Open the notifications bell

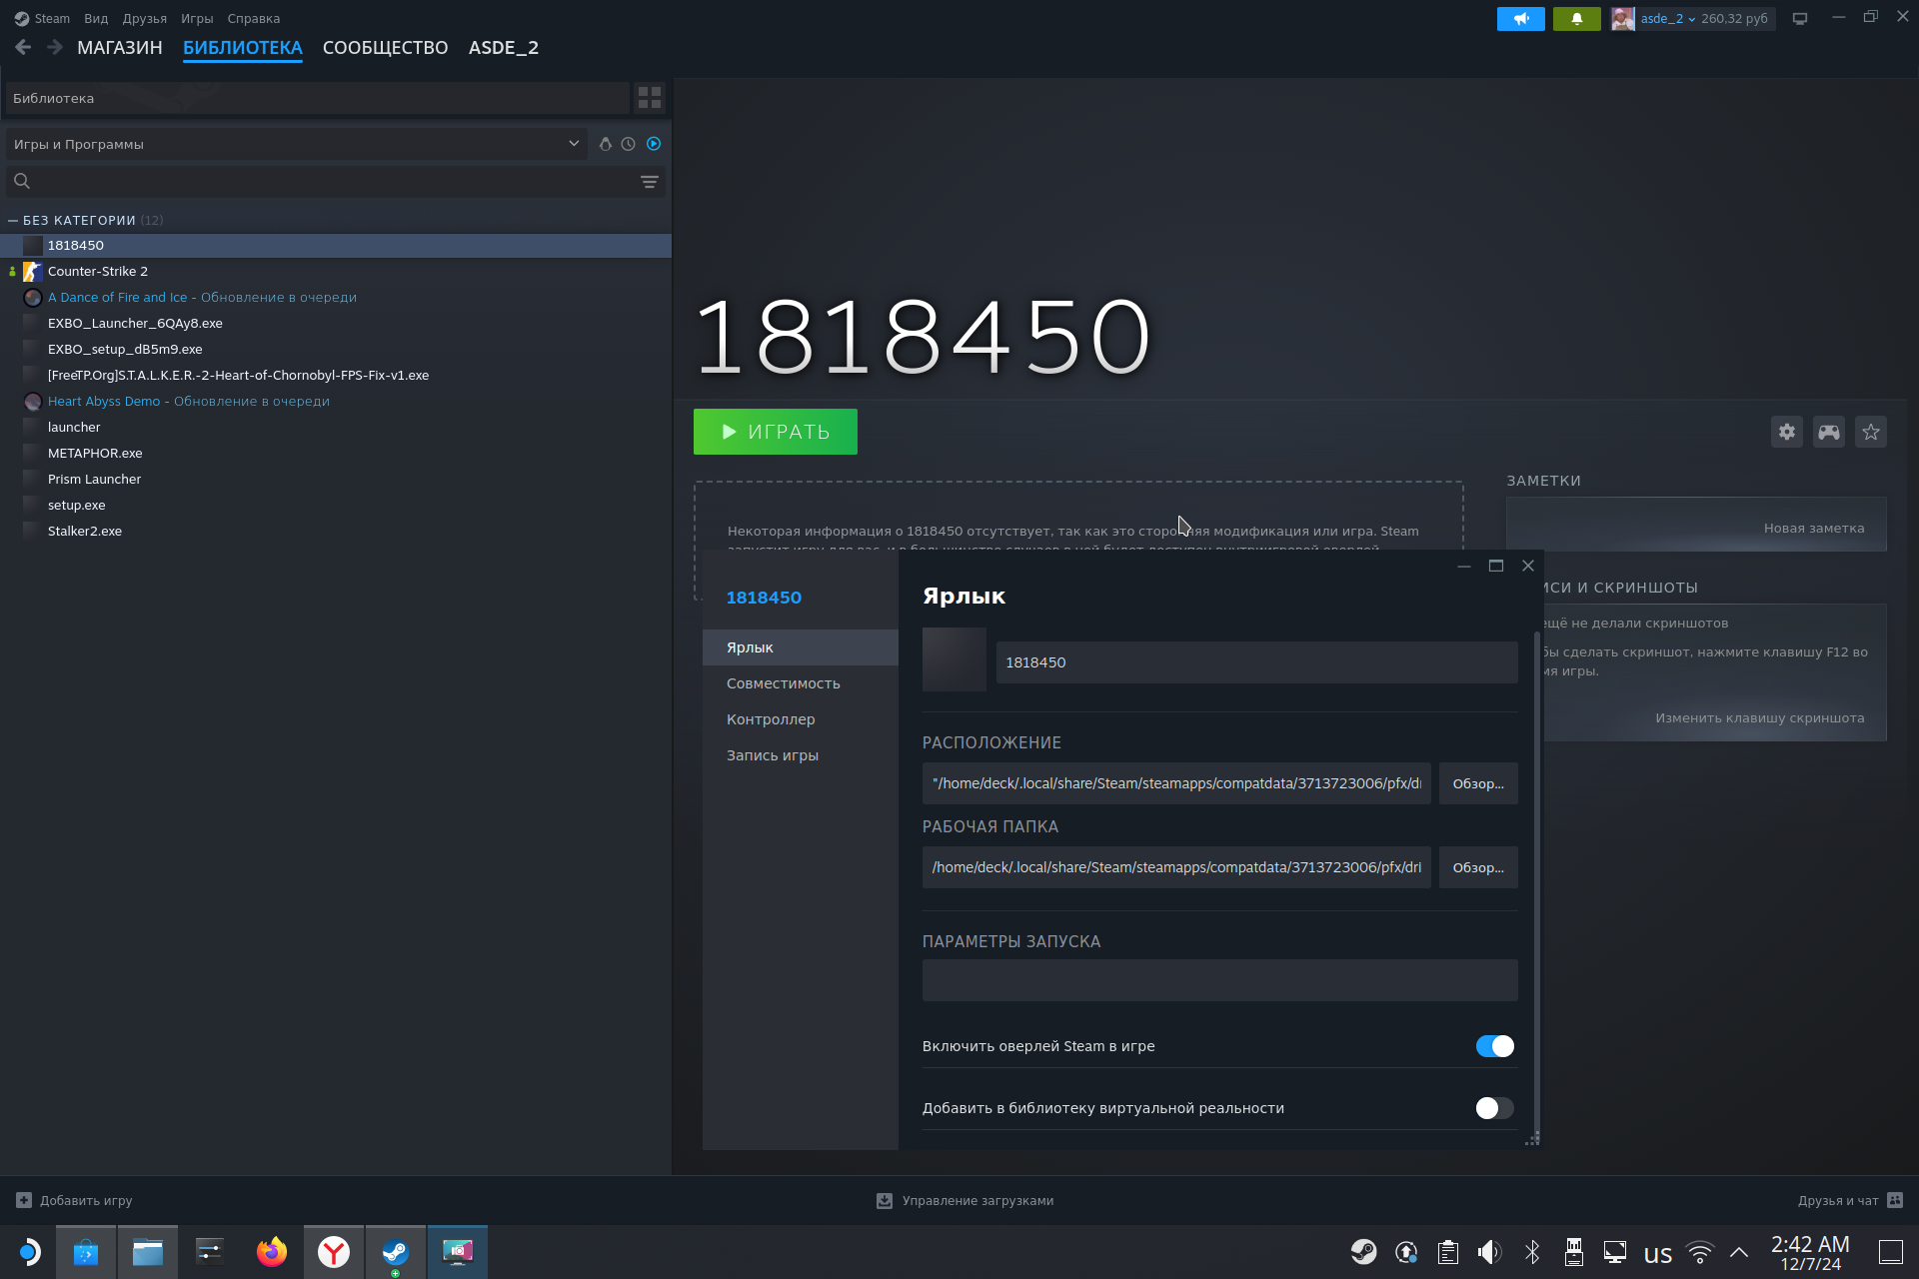pos(1576,19)
